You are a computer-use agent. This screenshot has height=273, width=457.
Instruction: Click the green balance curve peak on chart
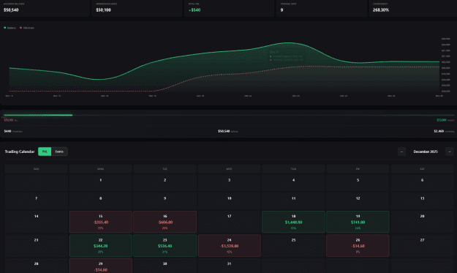point(288,43)
